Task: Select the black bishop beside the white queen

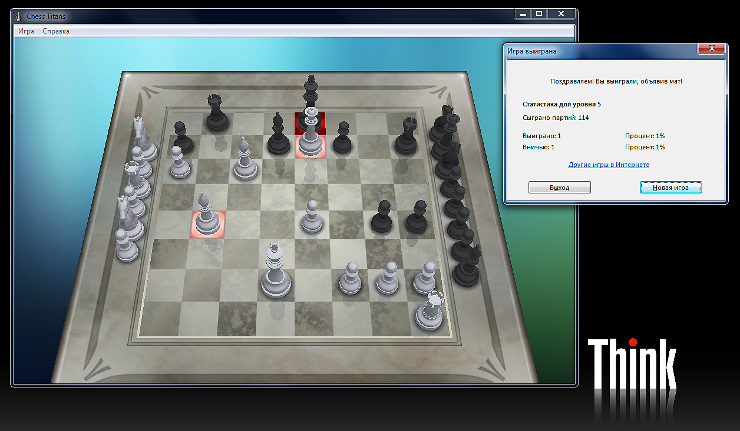Action: click(278, 136)
